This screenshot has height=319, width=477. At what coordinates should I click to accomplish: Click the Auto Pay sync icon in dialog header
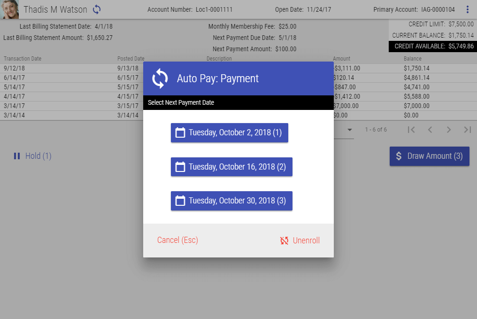(x=160, y=78)
